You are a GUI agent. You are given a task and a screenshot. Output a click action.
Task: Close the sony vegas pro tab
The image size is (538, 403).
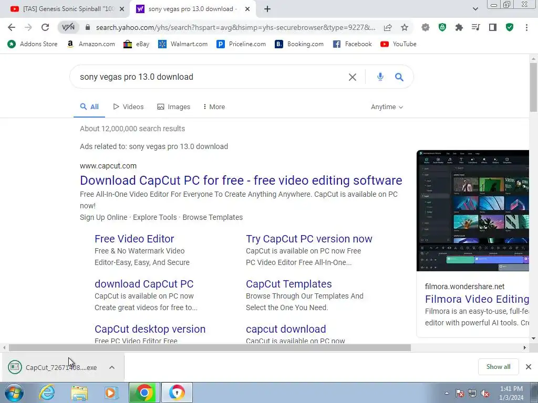[247, 9]
